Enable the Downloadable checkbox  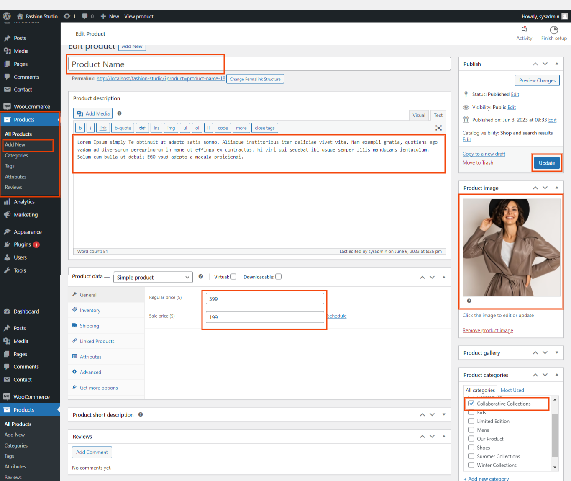[x=279, y=277]
